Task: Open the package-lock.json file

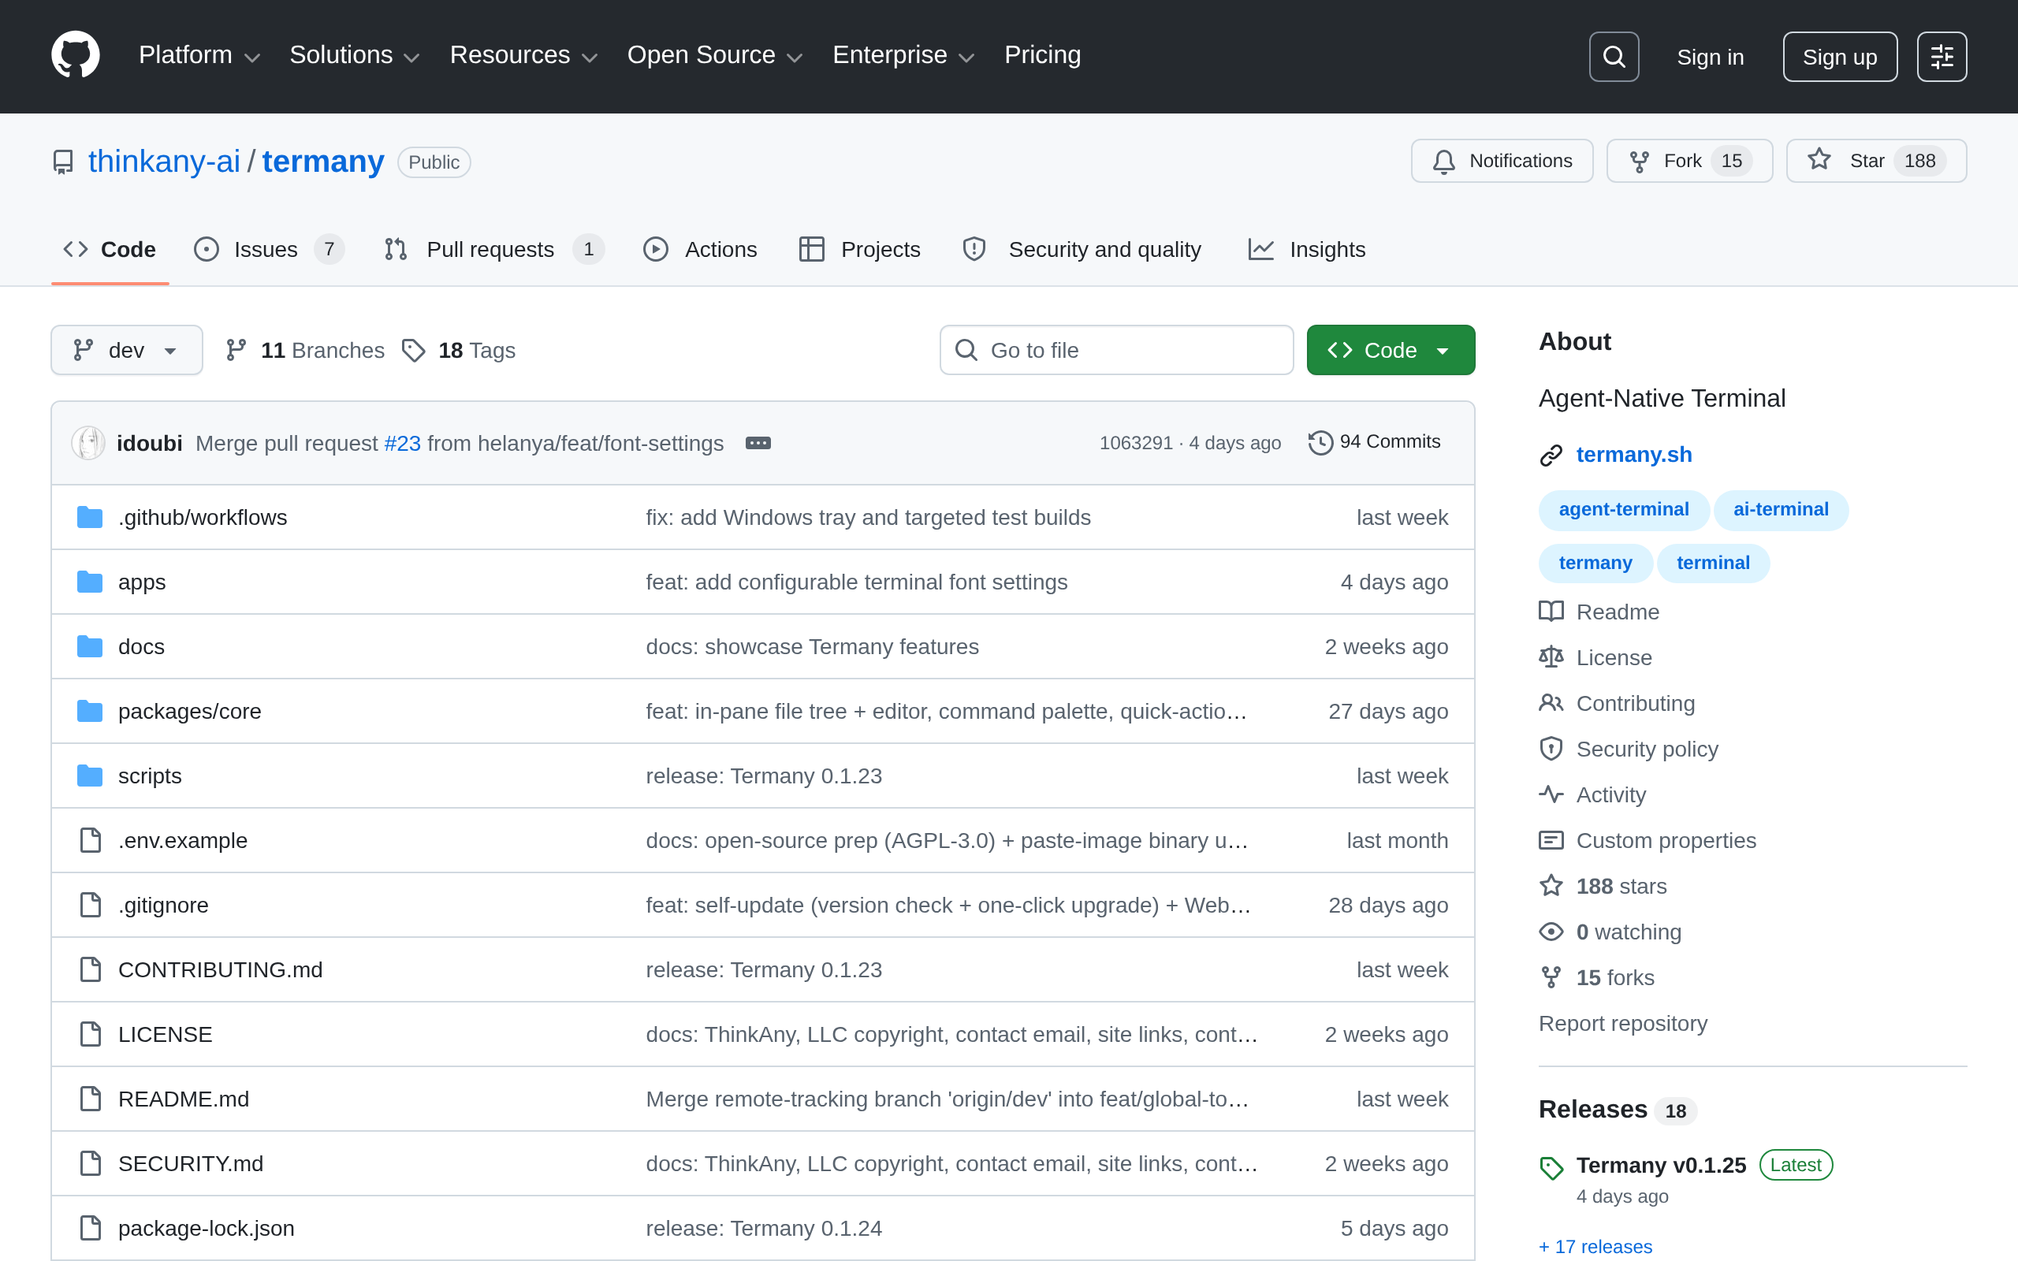Action: (x=206, y=1229)
